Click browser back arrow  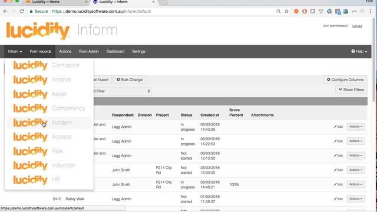[5, 11]
